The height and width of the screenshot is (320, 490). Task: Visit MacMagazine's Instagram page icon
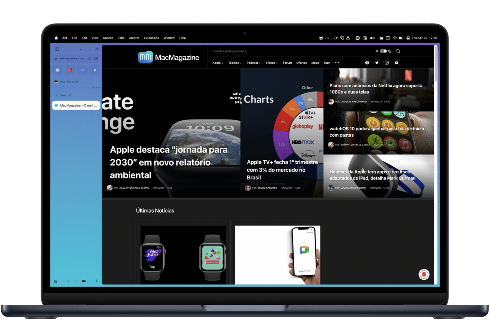[x=386, y=63]
